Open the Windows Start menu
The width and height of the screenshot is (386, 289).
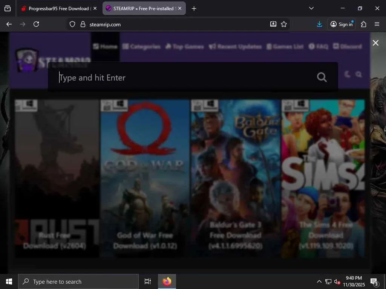pos(9,281)
